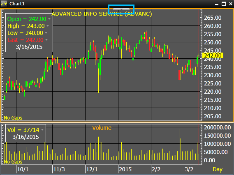
Task: Click the 100000.00 volume axis label
Action: tap(217, 144)
